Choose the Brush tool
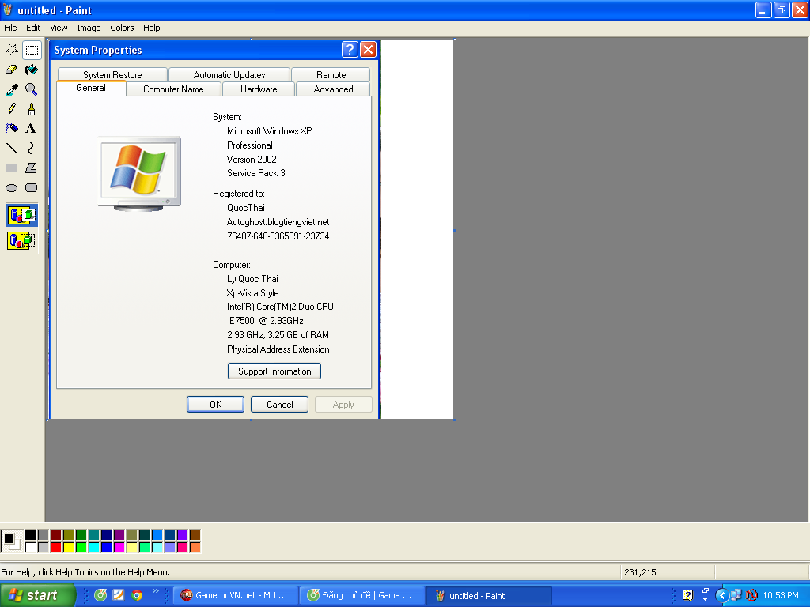 pos(32,109)
